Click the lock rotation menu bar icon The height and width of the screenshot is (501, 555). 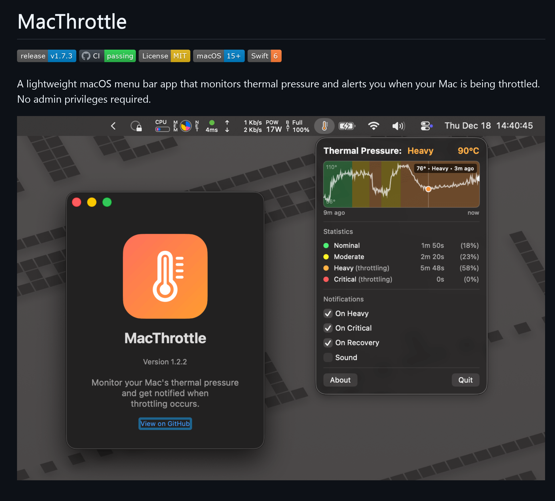[136, 126]
